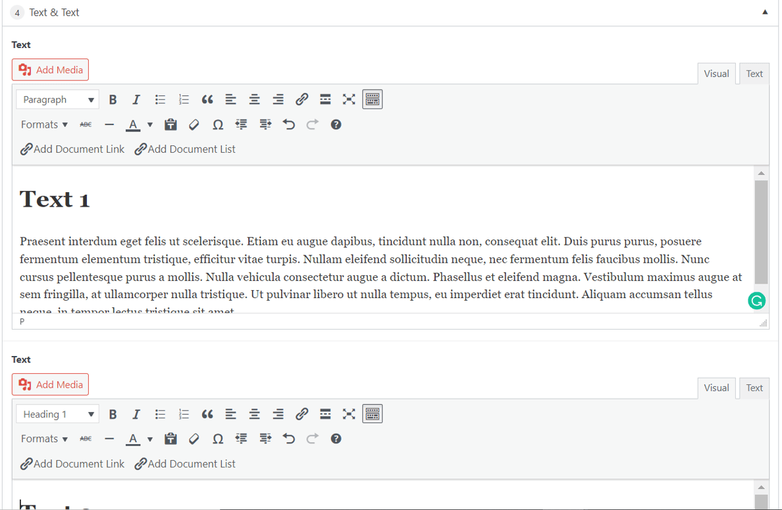Open the Grammarly widget in first editor

pos(756,301)
